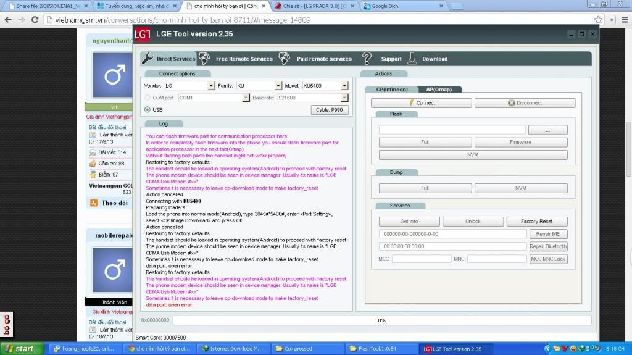Click the Flash Full button
This screenshot has height=355, width=632.
[x=425, y=143]
